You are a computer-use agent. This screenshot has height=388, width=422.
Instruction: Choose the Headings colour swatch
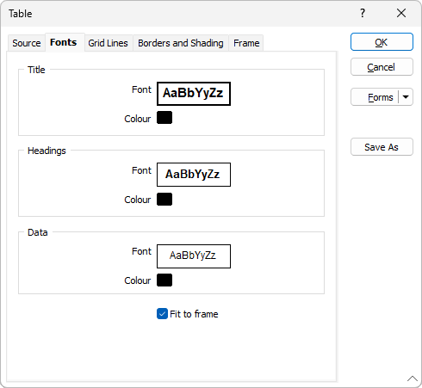[164, 199]
